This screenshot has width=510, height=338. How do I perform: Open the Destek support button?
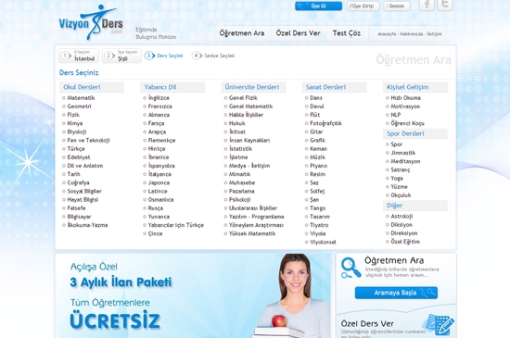tap(397, 6)
